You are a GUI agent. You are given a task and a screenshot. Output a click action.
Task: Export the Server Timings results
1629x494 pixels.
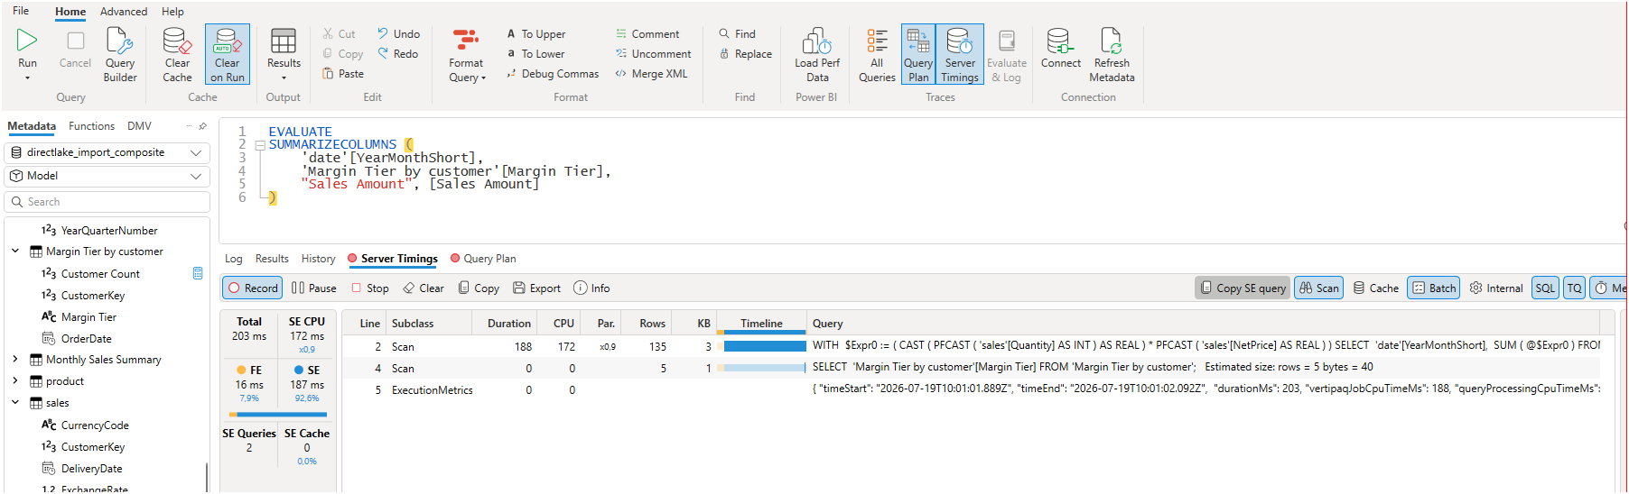pos(536,288)
